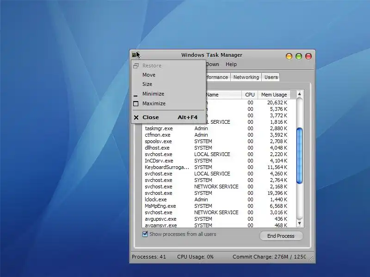Click the 436 K memory value

281,219
